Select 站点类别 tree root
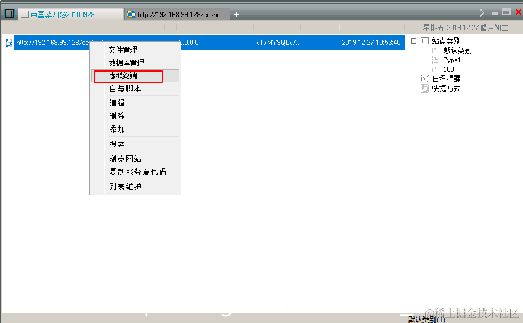 pos(446,41)
